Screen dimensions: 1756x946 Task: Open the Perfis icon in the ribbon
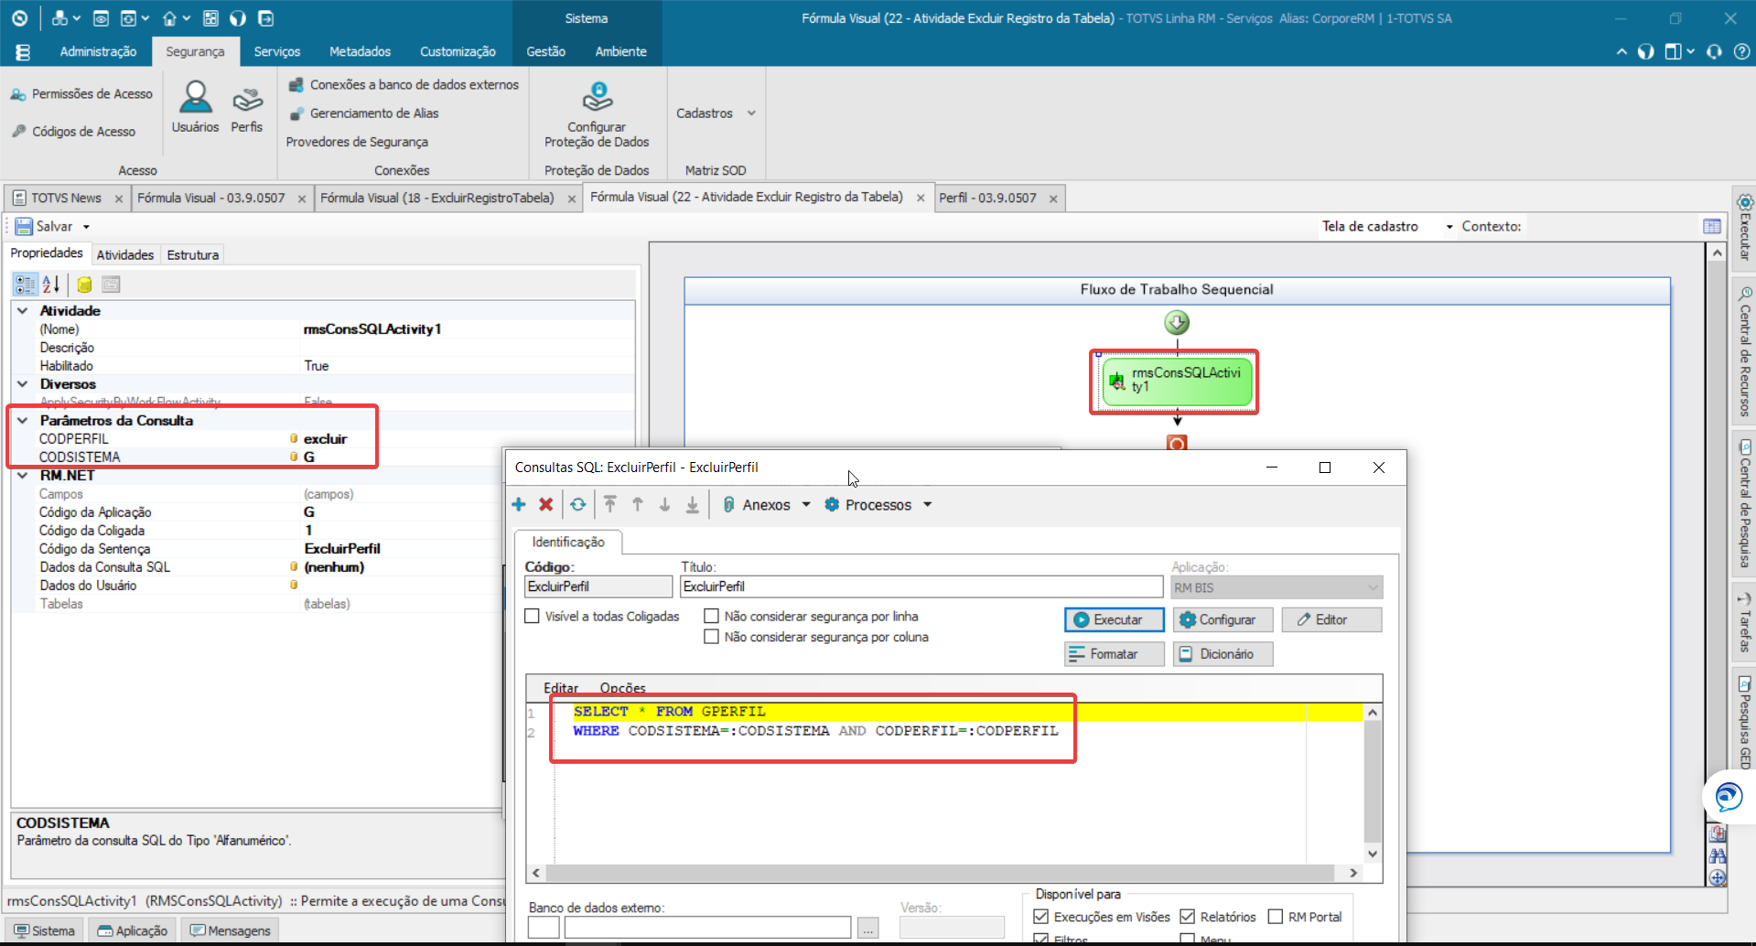246,107
